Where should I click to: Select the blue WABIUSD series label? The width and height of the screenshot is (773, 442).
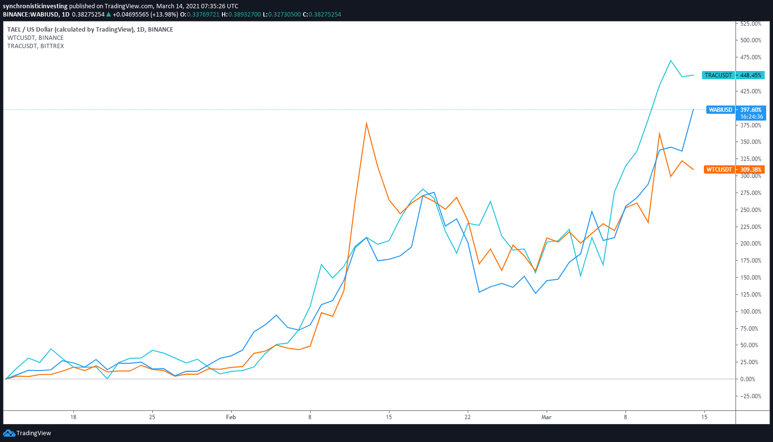(720, 110)
